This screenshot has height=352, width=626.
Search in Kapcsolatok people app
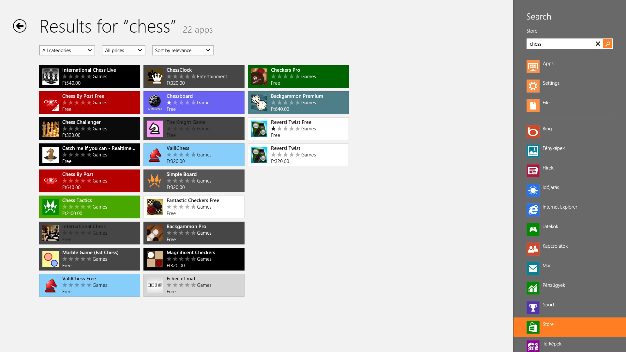click(570, 249)
